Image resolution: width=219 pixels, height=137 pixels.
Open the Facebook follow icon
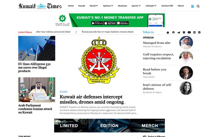tap(173, 32)
